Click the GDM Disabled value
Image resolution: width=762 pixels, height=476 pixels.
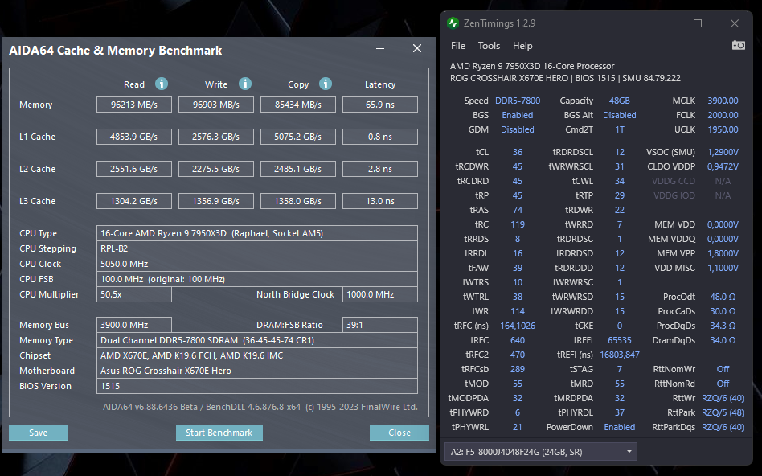(x=518, y=129)
